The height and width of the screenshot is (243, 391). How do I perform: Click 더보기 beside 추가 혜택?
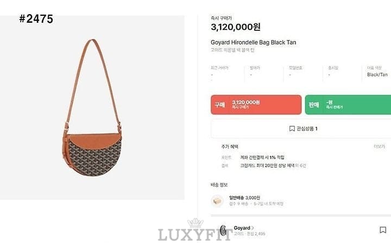(x=379, y=146)
